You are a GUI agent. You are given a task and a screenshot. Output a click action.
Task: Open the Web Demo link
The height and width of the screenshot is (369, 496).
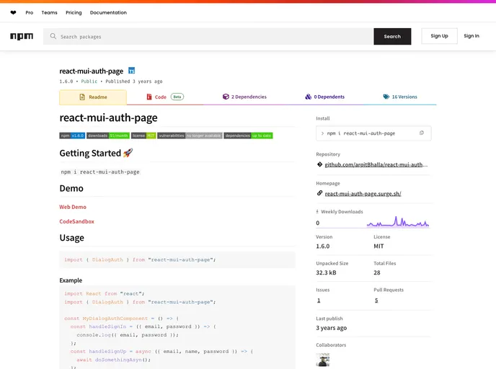point(73,207)
